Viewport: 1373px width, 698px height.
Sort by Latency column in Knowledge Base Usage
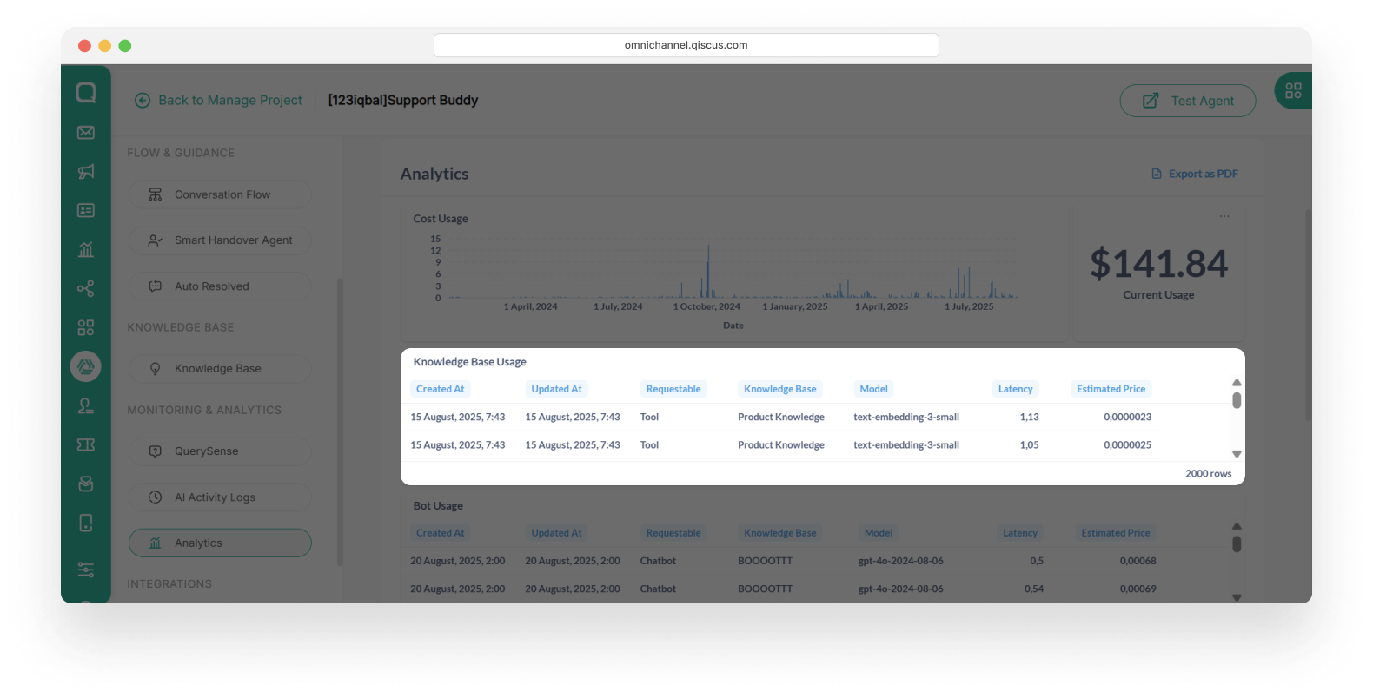pyautogui.click(x=1015, y=389)
